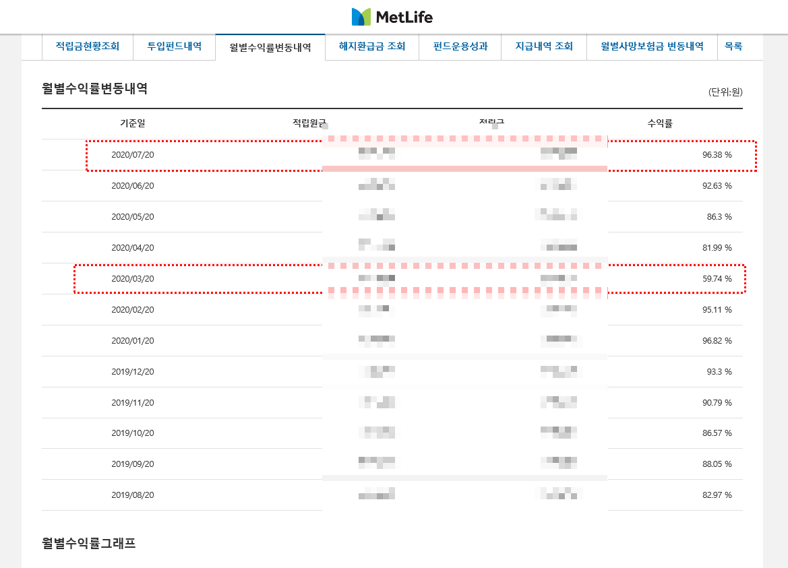Click the 86.3 % return value

pos(719,217)
